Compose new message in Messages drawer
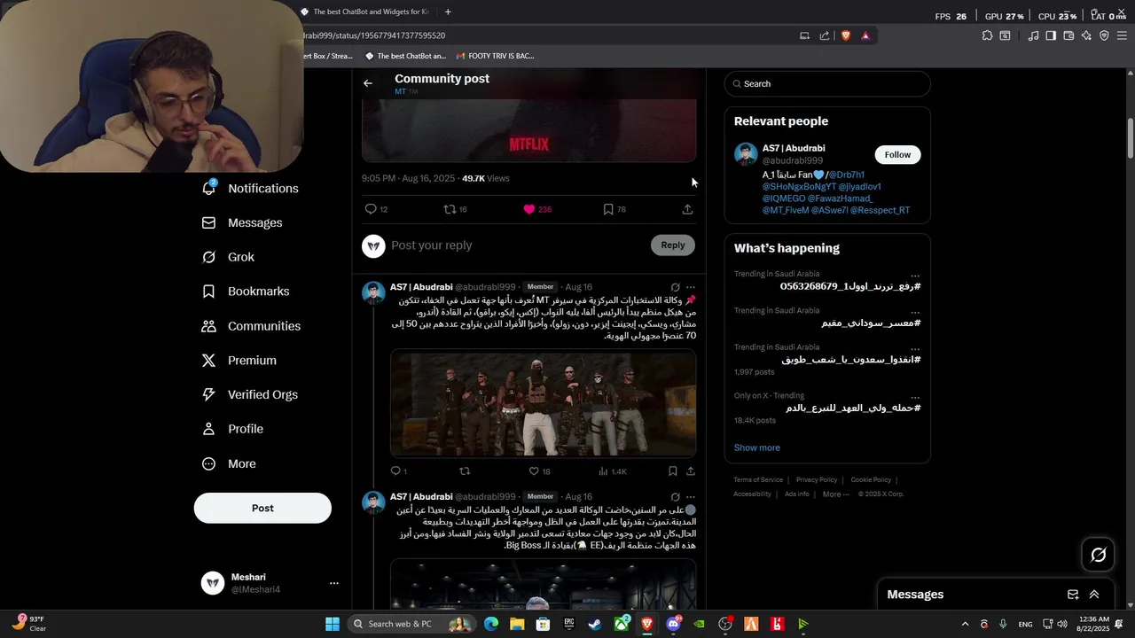 click(x=1073, y=595)
